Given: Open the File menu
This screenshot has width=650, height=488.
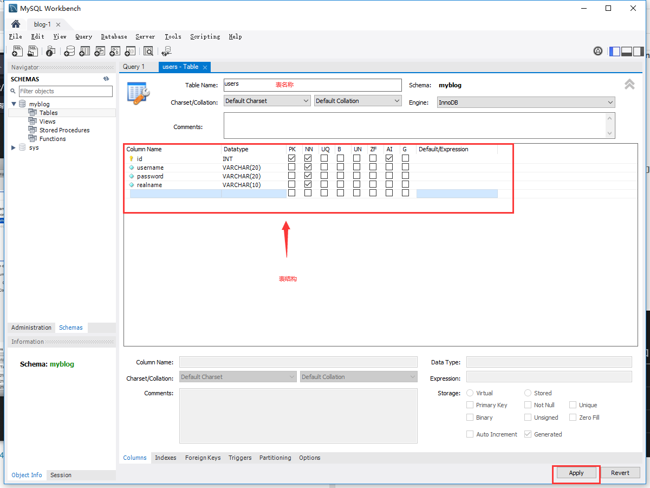Looking at the screenshot, I should 16,36.
